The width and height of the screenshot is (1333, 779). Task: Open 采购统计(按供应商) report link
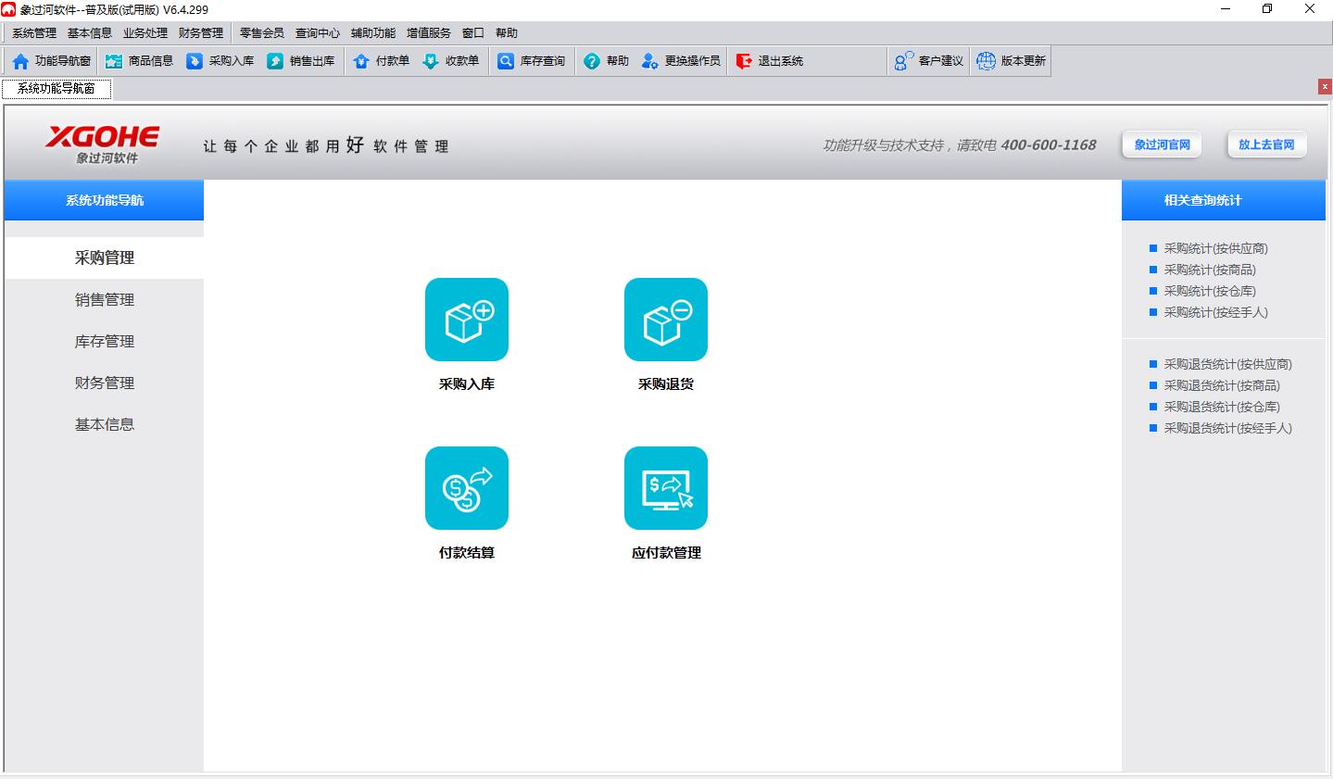tap(1215, 248)
